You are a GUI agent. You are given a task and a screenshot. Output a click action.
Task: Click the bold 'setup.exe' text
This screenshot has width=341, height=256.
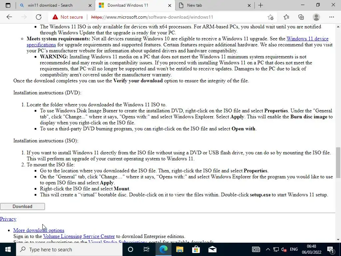260,195
